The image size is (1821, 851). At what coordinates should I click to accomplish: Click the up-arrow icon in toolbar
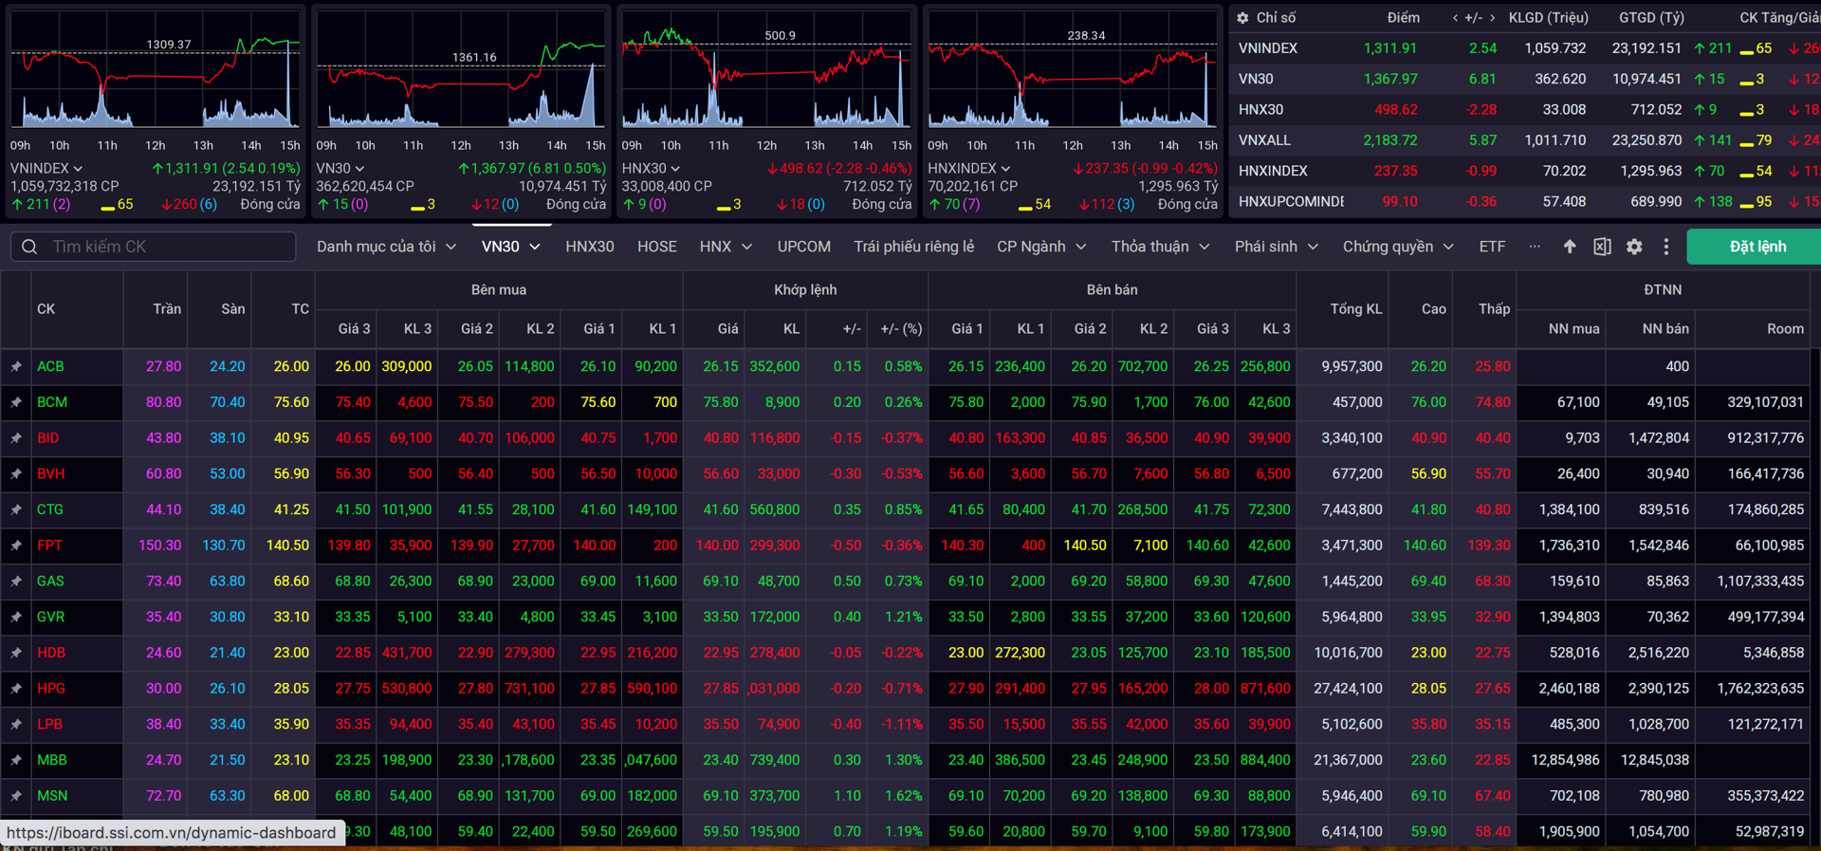coord(1570,247)
